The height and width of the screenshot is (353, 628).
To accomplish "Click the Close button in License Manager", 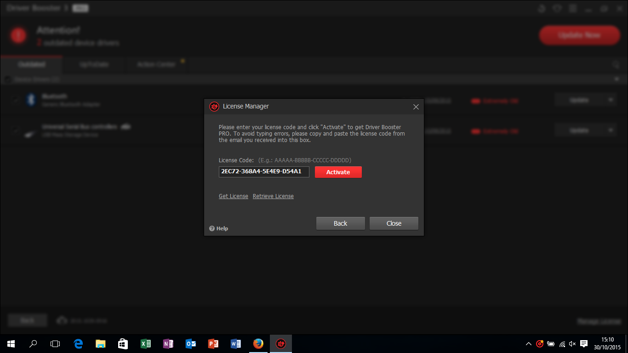I will pyautogui.click(x=394, y=223).
